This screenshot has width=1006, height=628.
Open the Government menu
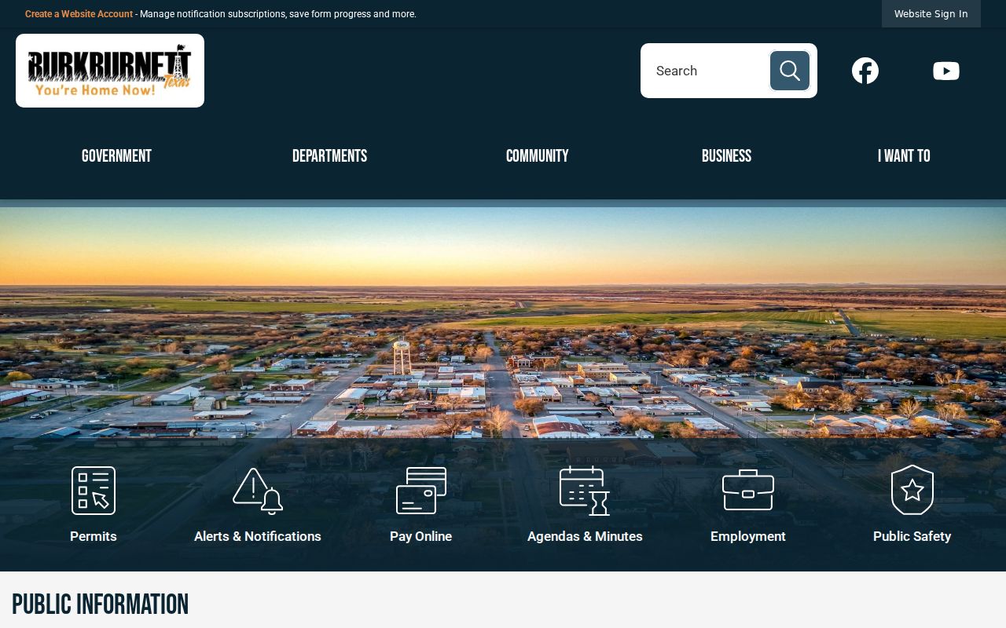116,156
